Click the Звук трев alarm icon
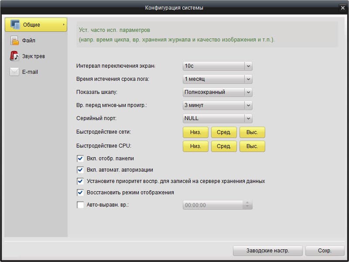Viewport: 349px width, 262px height. click(x=14, y=56)
